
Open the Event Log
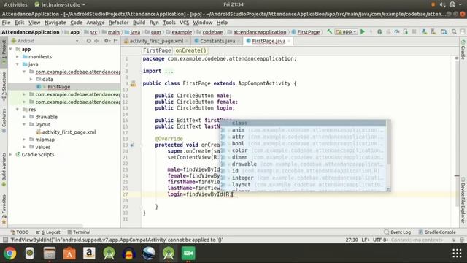tap(397, 232)
